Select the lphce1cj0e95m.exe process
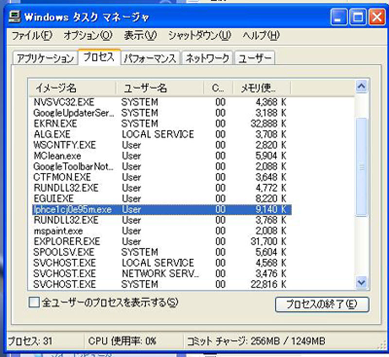The image size is (389, 357). (x=162, y=210)
